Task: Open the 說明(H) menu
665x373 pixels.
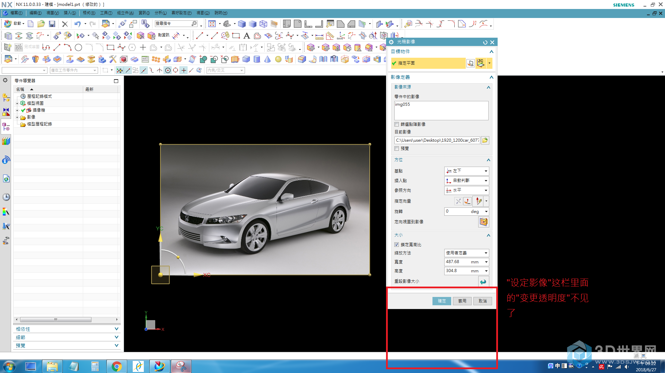Action: point(221,13)
